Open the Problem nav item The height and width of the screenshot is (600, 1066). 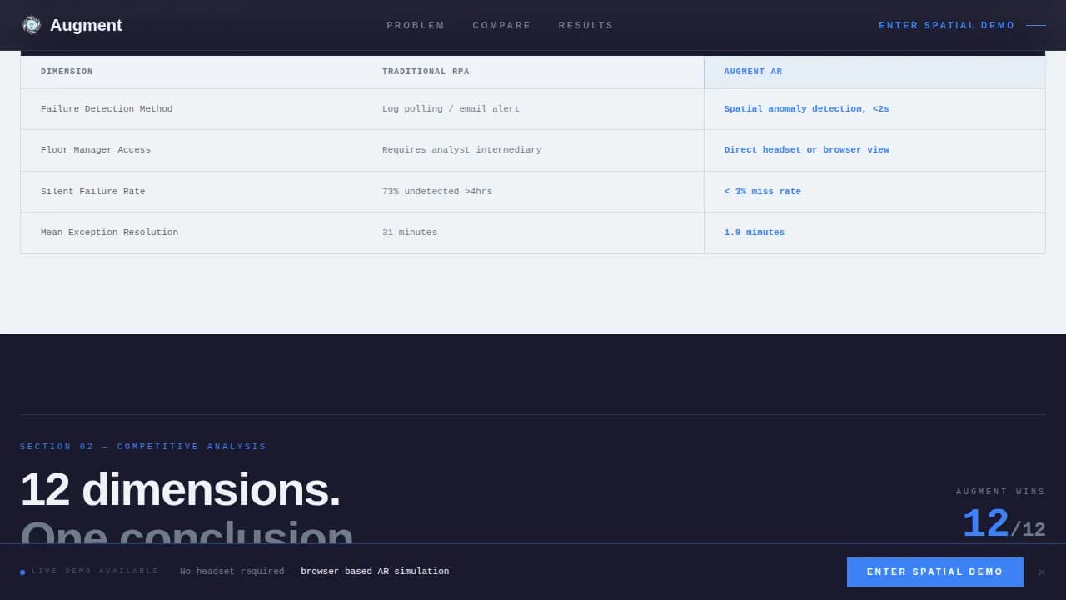(416, 25)
